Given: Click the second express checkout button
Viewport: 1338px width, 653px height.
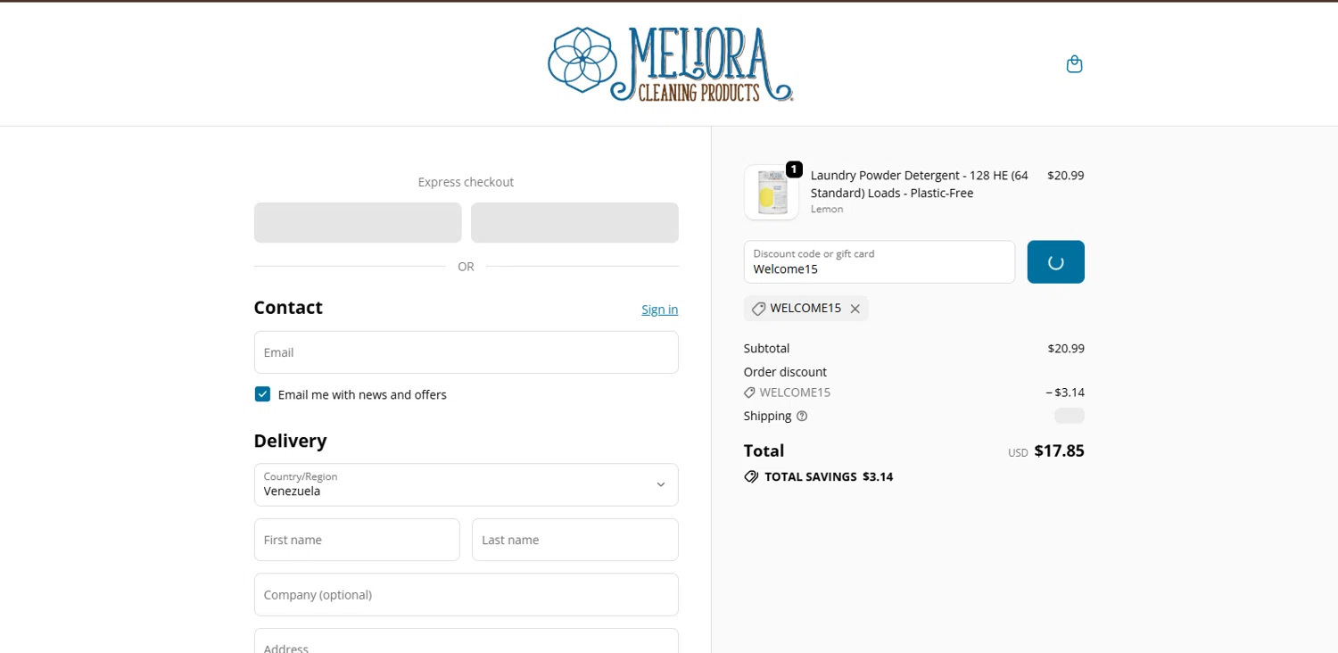Looking at the screenshot, I should (x=574, y=223).
